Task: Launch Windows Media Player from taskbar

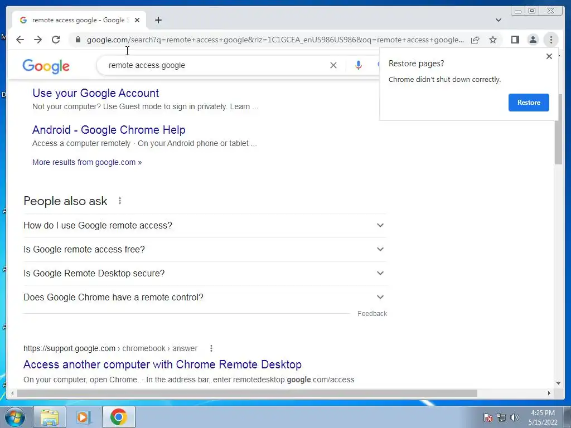Action: point(84,417)
